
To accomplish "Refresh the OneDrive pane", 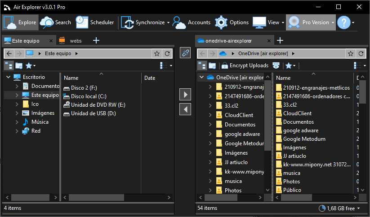I will click(x=361, y=53).
